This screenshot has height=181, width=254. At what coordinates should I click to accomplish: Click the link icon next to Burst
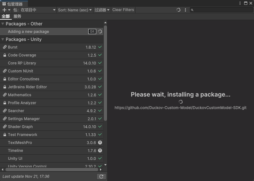pos(5,47)
